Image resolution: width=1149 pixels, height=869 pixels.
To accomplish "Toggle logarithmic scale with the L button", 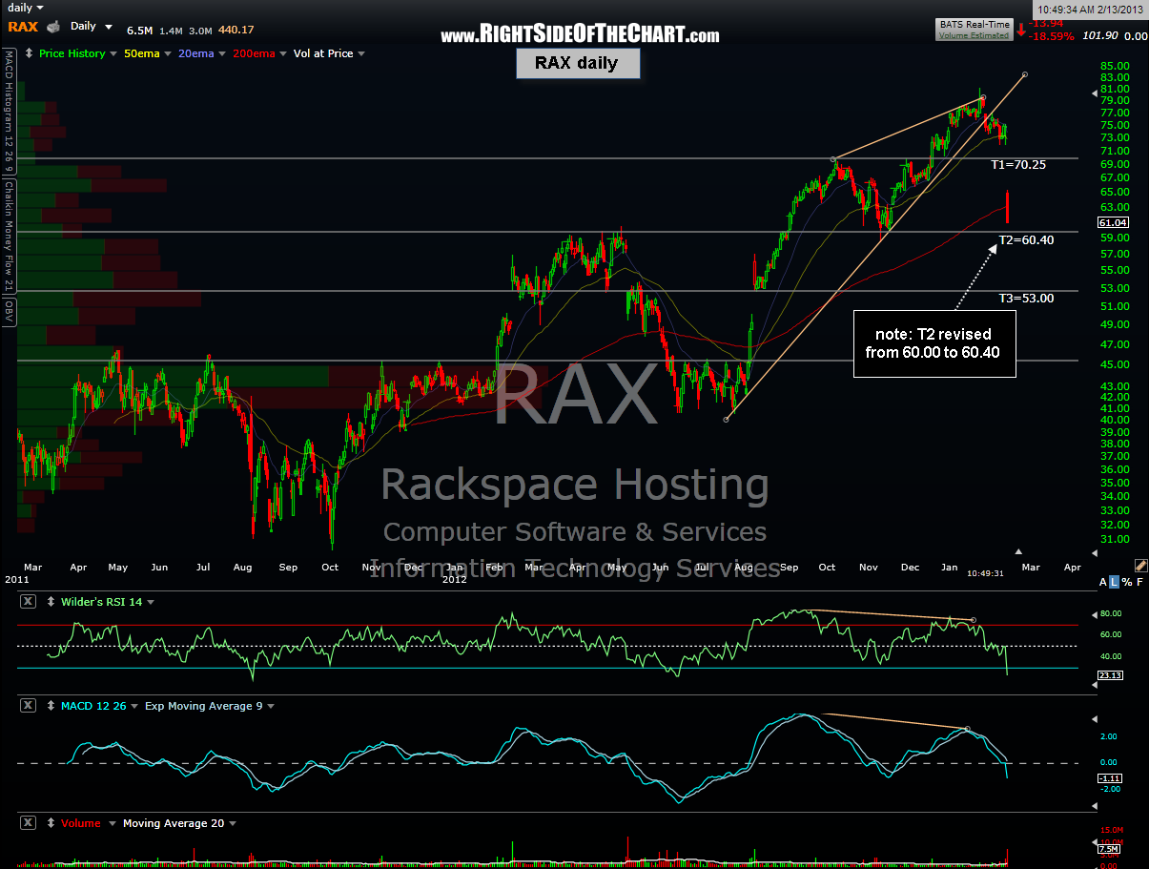I will pyautogui.click(x=1116, y=582).
